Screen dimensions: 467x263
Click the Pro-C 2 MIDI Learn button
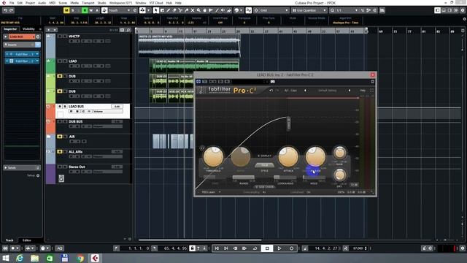209,192
